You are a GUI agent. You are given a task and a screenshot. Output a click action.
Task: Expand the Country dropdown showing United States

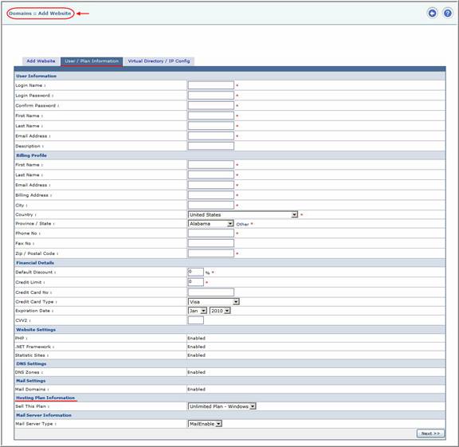tap(243, 214)
